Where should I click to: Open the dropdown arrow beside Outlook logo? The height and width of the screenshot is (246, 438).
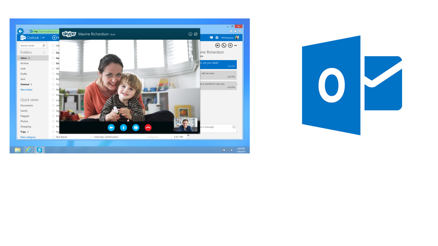43,38
